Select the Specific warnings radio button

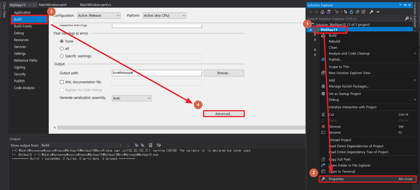62,56
